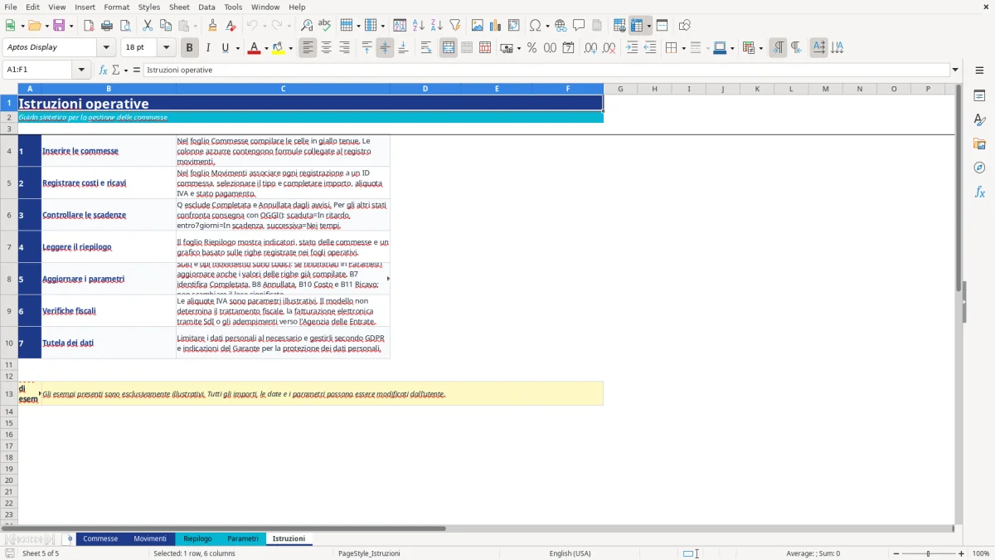
Task: Open the Background Color dropdown arrow
Action: [x=290, y=48]
